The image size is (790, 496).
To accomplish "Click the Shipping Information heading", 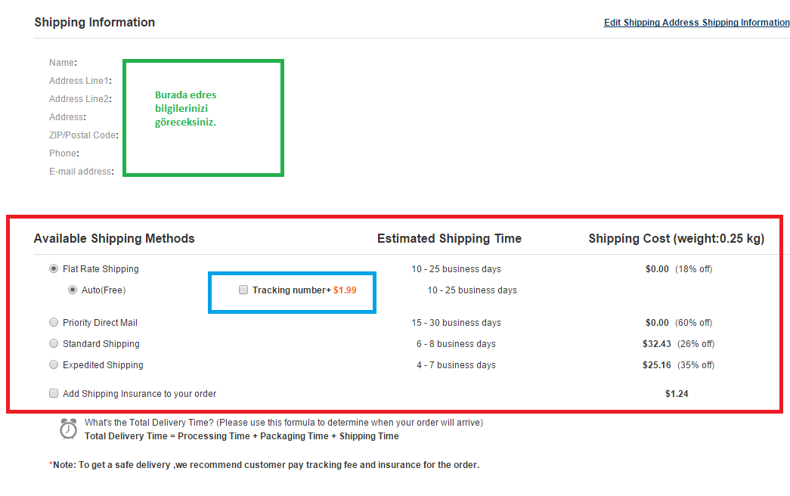I will [94, 22].
